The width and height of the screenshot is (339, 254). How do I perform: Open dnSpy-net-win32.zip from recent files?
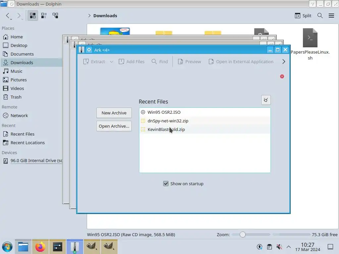point(205,121)
